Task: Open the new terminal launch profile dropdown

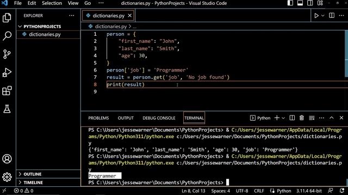Action: tap(283, 118)
